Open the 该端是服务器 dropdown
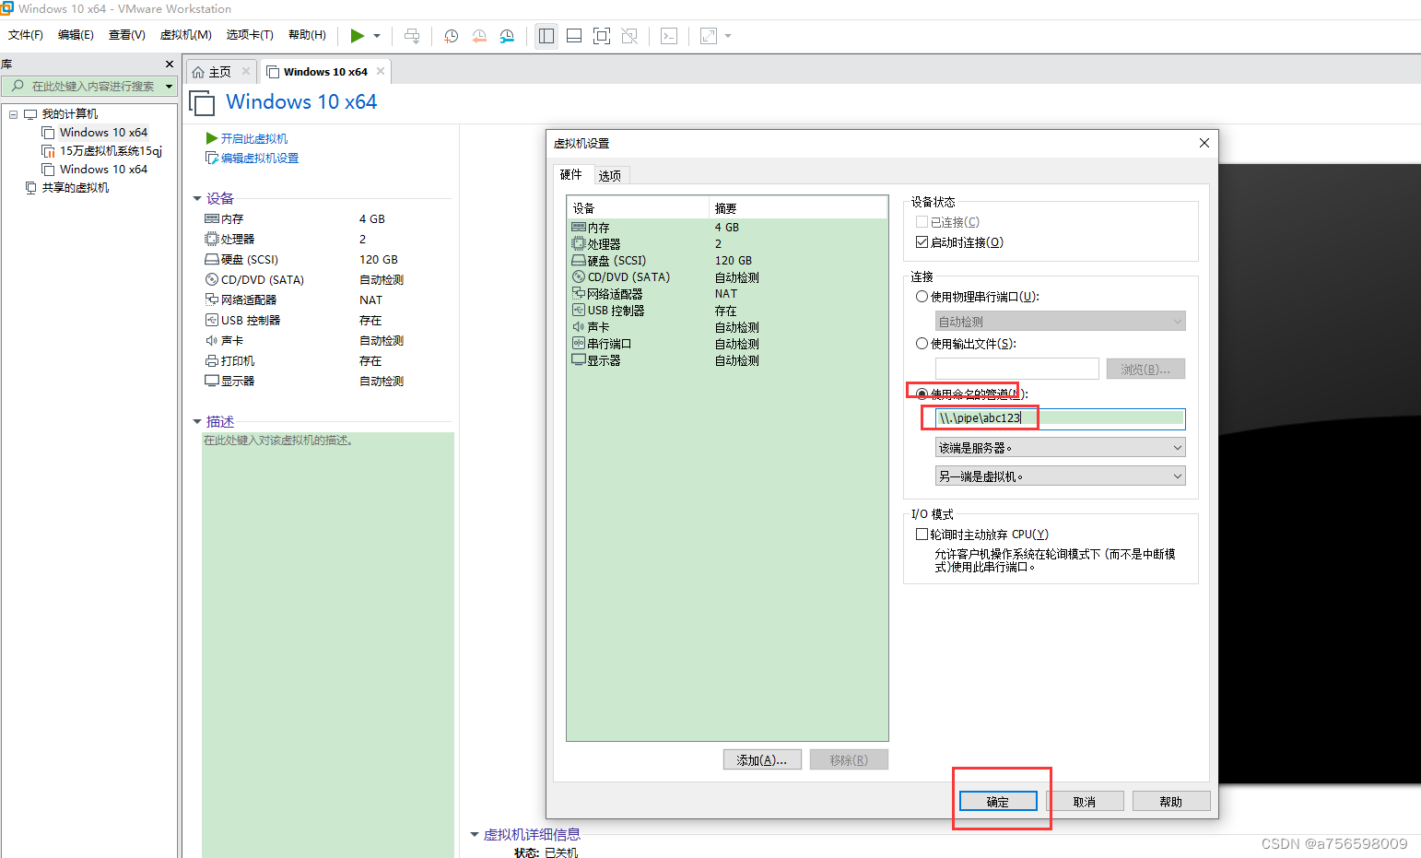 tap(1061, 448)
